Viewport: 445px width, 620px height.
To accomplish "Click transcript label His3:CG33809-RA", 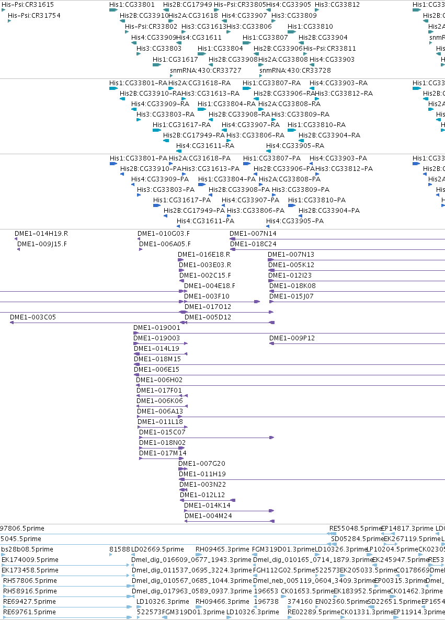I will pyautogui.click(x=300, y=114).
